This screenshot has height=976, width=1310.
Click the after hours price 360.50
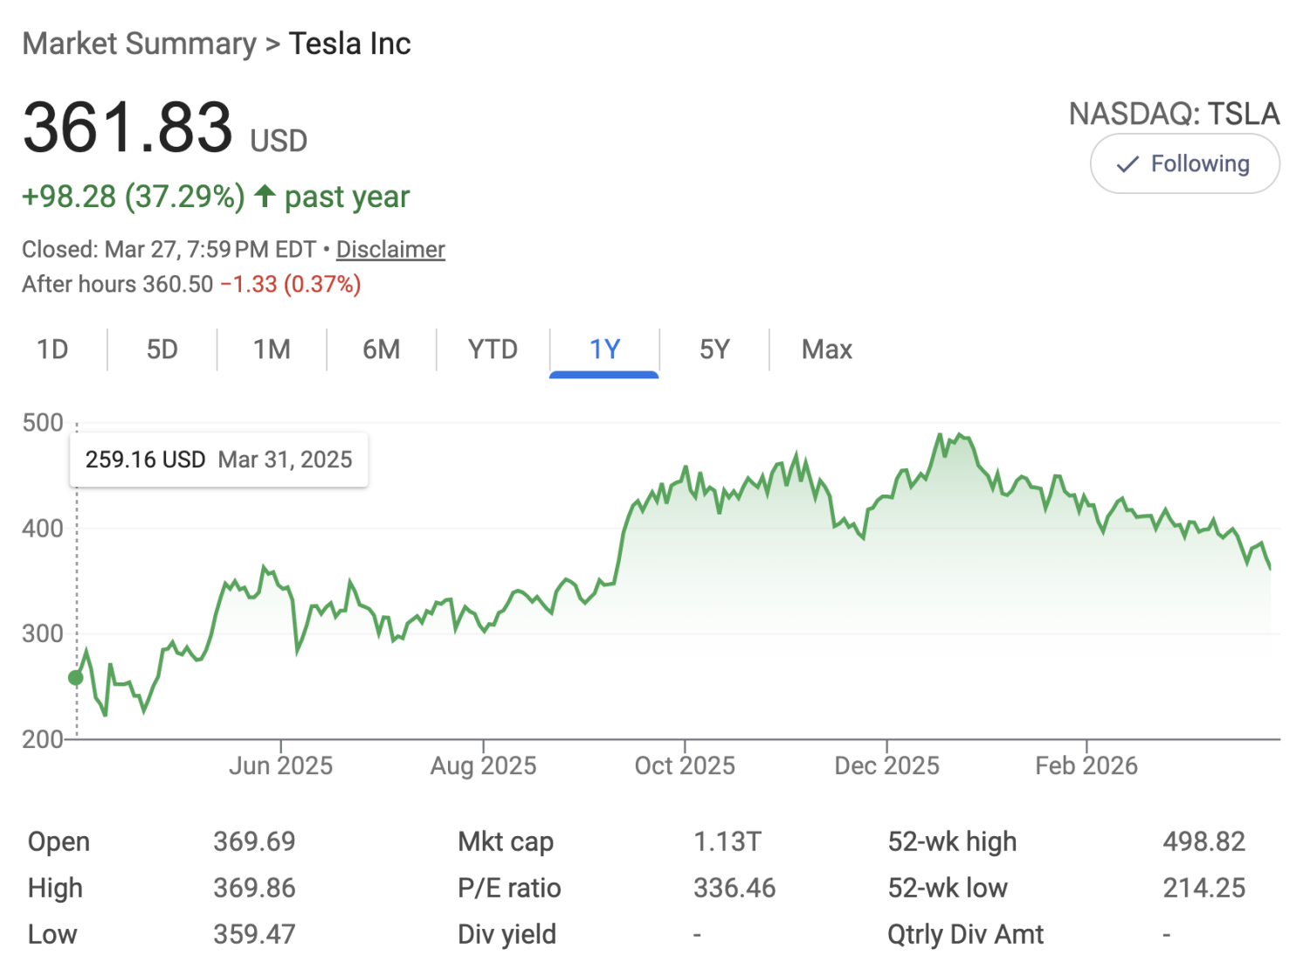179,284
